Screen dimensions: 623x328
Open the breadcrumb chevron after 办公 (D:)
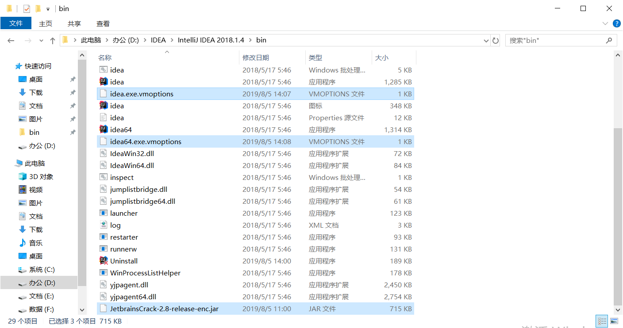pyautogui.click(x=144, y=40)
